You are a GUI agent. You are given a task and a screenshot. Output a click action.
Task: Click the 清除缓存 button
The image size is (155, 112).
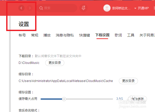click(137, 99)
